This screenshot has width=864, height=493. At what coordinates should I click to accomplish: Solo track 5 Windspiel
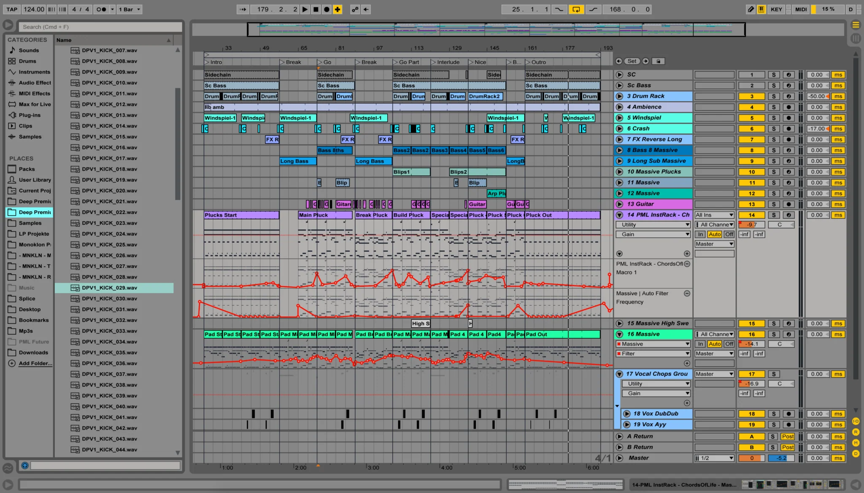(x=774, y=118)
